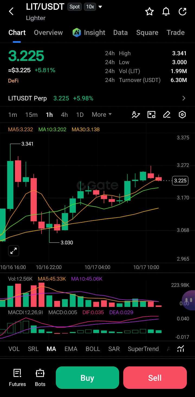Tap the MA5:3.232 indicator label
The height and width of the screenshot is (397, 195).
pyautogui.click(x=21, y=129)
